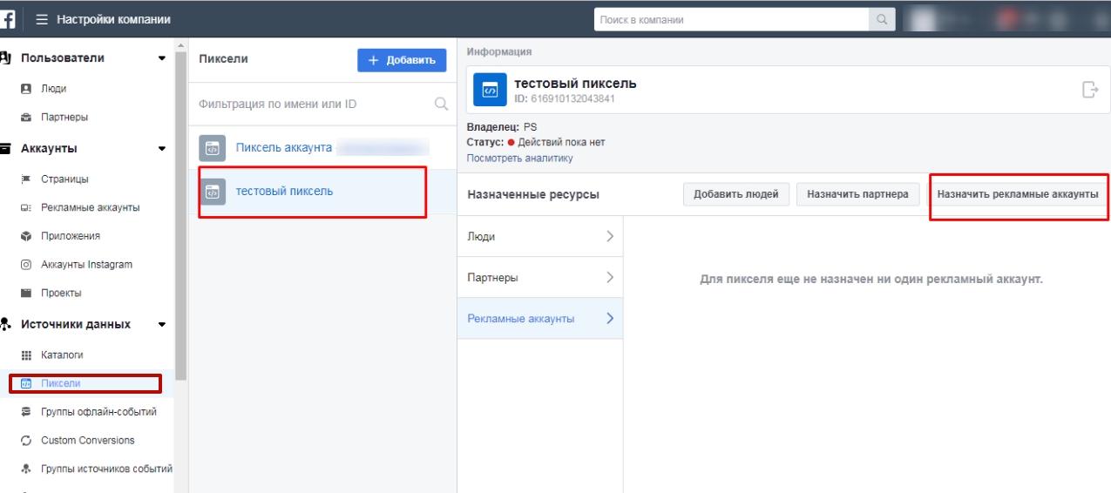This screenshot has width=1111, height=493.
Task: Open Посмотреть аналитику link
Action: click(x=519, y=159)
